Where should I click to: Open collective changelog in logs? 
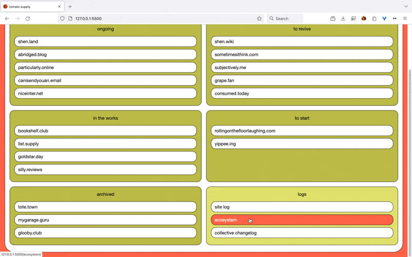pyautogui.click(x=302, y=233)
